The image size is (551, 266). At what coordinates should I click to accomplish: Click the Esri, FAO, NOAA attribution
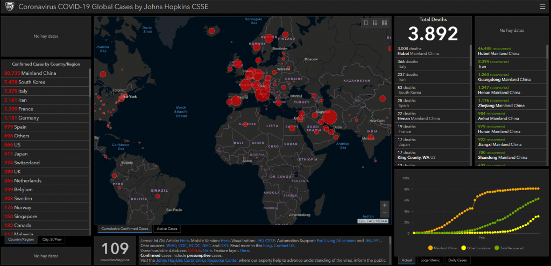(373, 221)
